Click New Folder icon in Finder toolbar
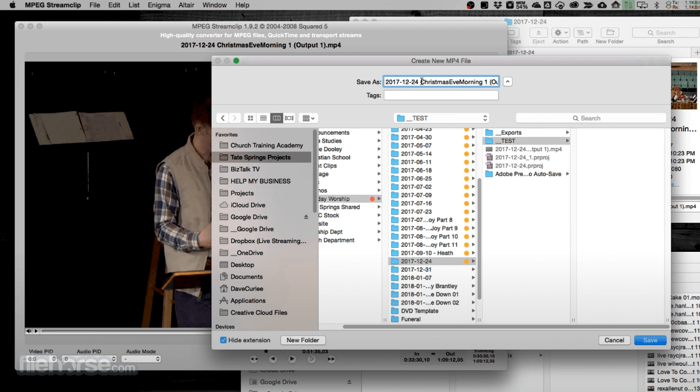Image resolution: width=700 pixels, height=392 pixels. pyautogui.click(x=610, y=33)
